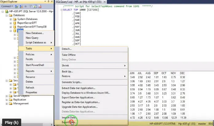Screen dimensions: 214x126
Task: Click cell value 13.86 in OCT column
Action: point(165,117)
